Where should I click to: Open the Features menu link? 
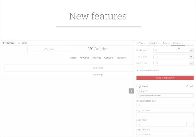pyautogui.click(x=121, y=58)
